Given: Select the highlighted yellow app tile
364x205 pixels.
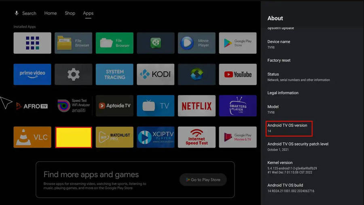Looking at the screenshot, I should [x=73, y=137].
